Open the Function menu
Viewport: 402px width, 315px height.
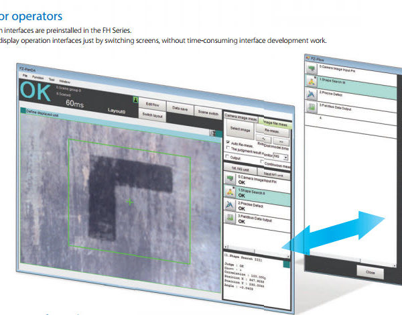click(x=38, y=78)
